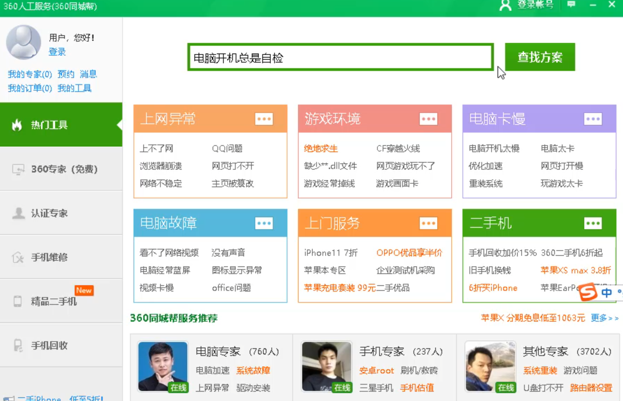This screenshot has width=623, height=401.
Task: Click the Sogou input method icon
Action: [588, 292]
